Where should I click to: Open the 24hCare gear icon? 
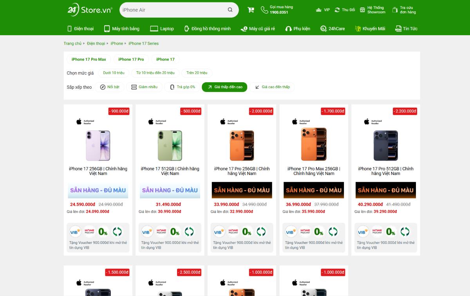pyautogui.click(x=323, y=28)
